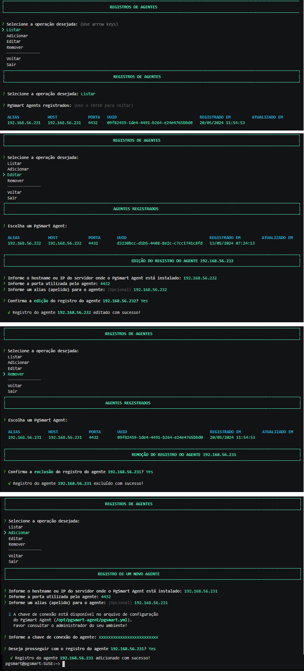Select the highlighted Editar menu option
This screenshot has width=304, height=671.
point(14,175)
